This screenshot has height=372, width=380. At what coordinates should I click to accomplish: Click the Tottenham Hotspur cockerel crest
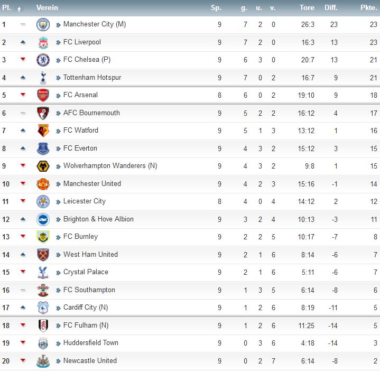(x=43, y=78)
